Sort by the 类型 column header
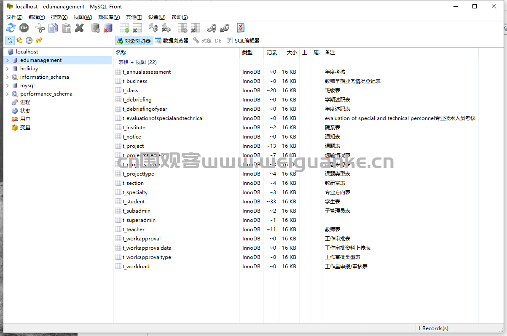Viewport: 507px width, 336px height. 252,53
